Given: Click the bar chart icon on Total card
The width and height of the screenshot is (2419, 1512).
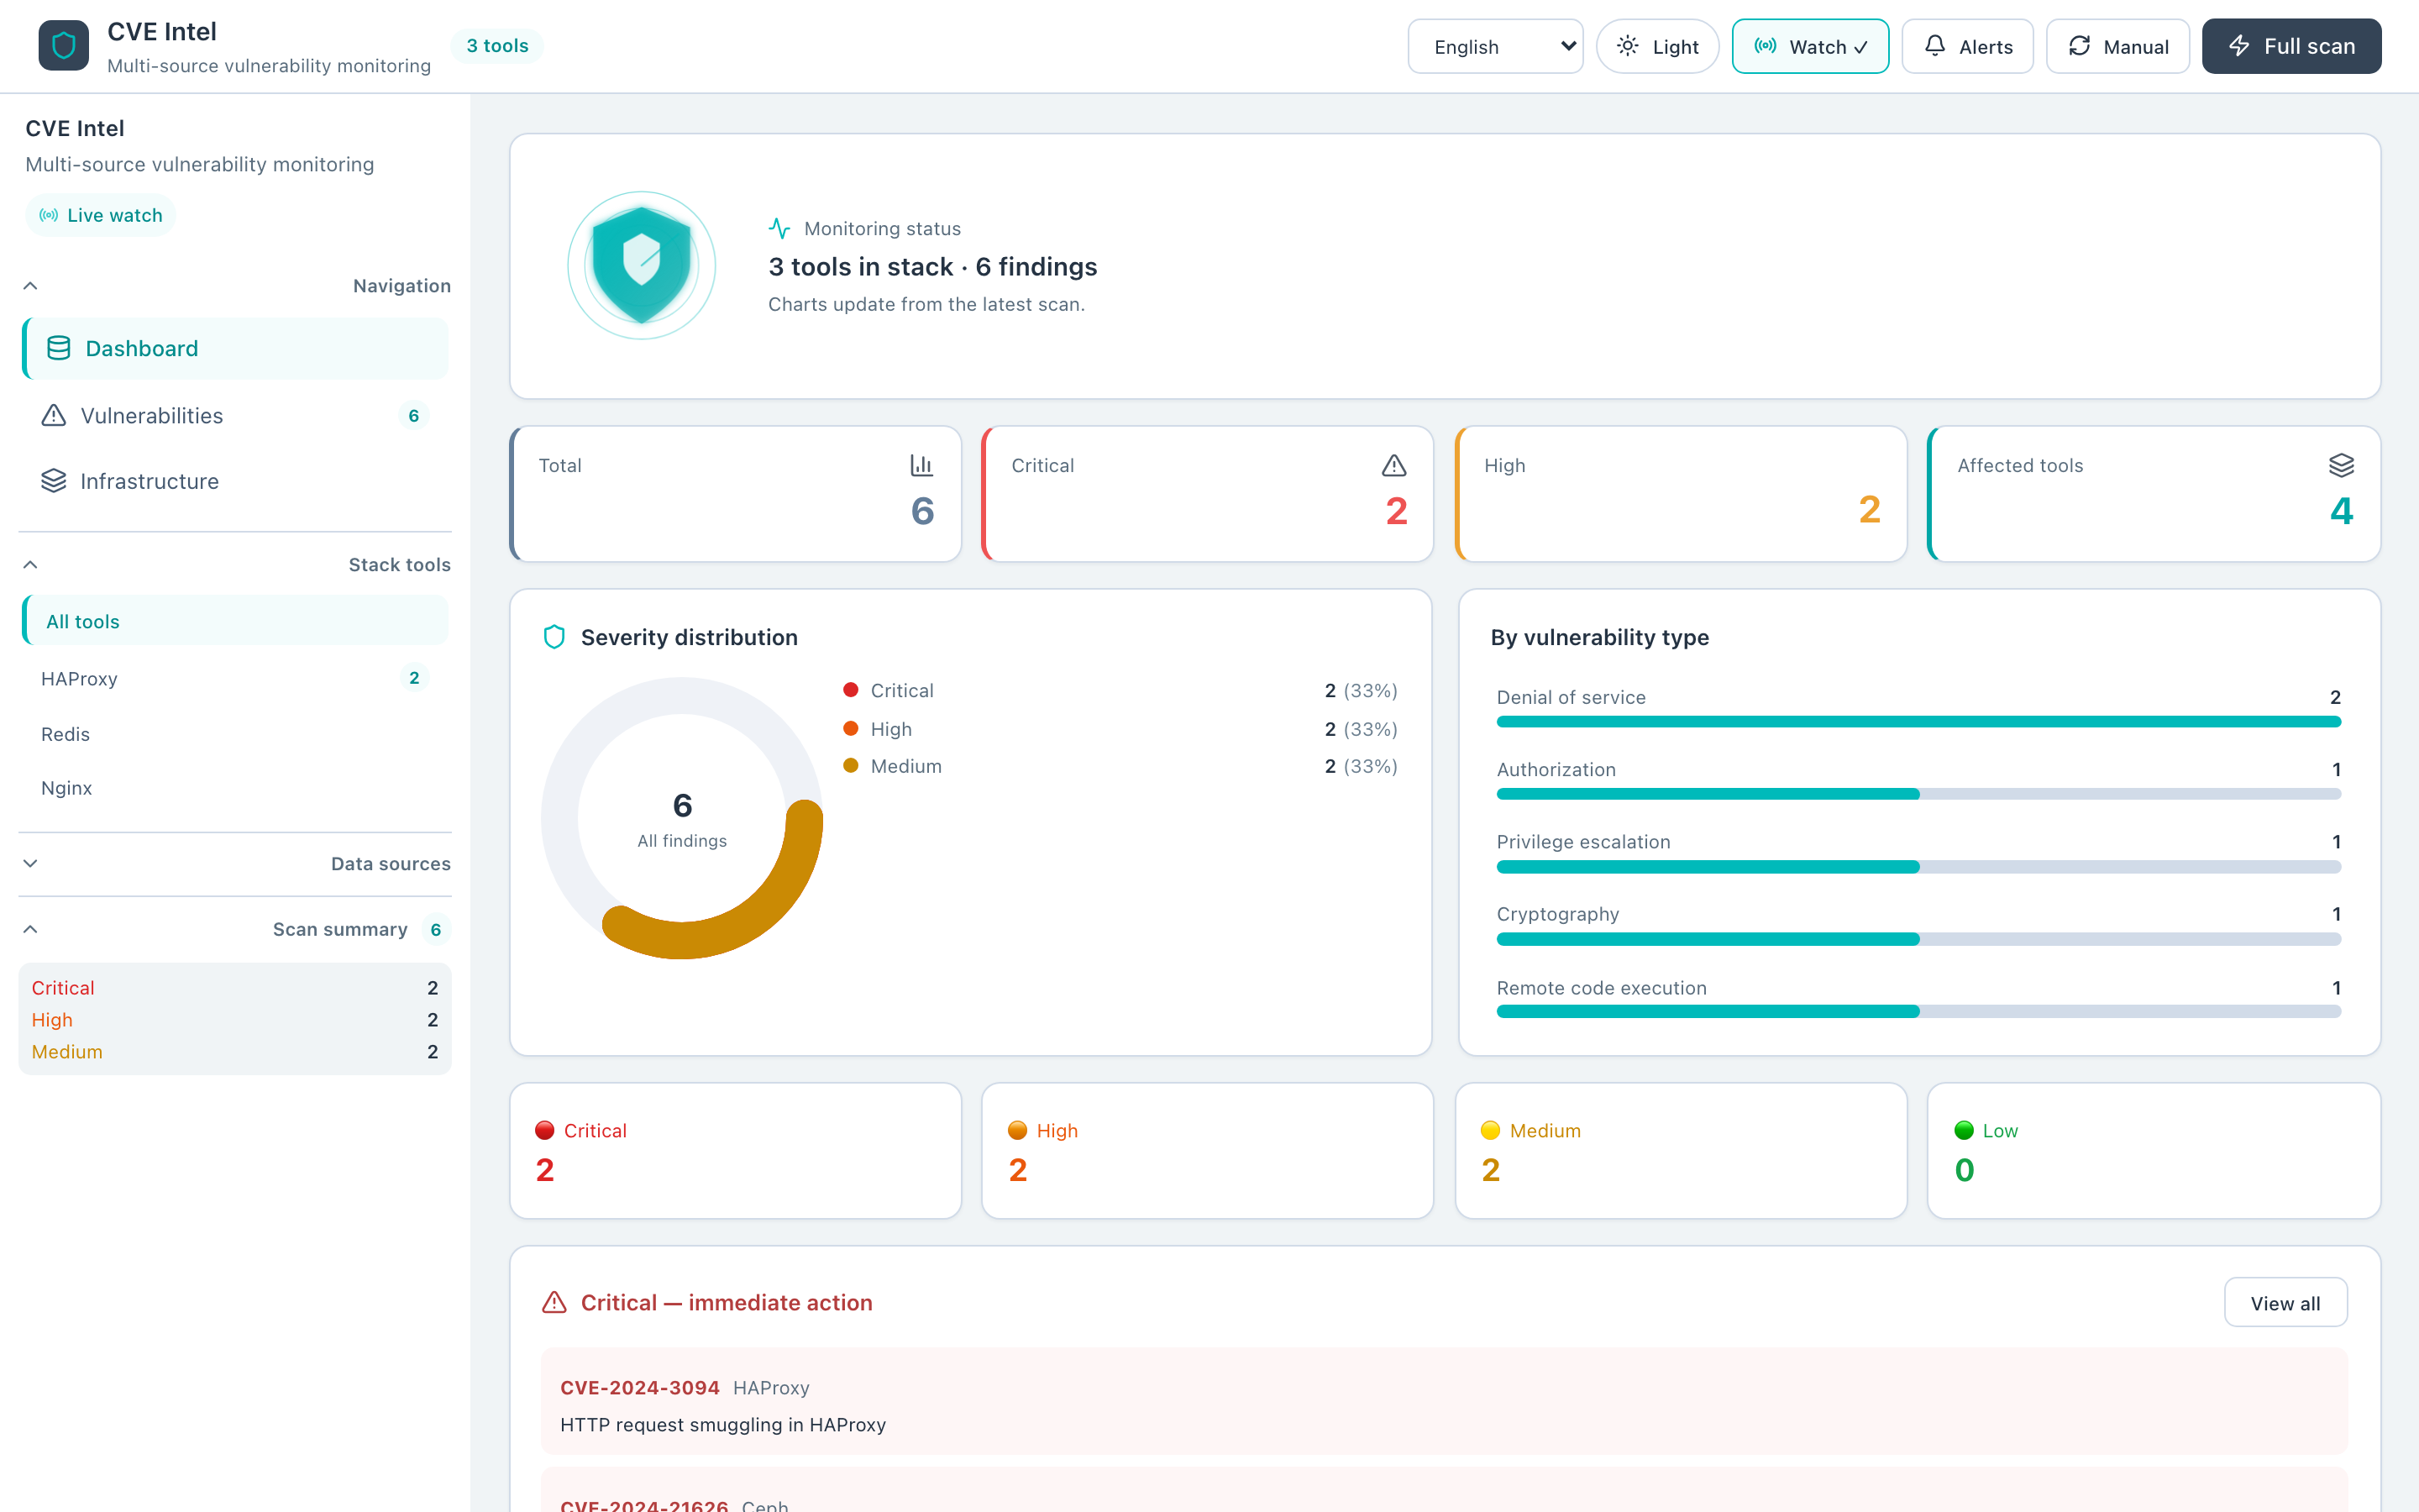Looking at the screenshot, I should [921, 465].
